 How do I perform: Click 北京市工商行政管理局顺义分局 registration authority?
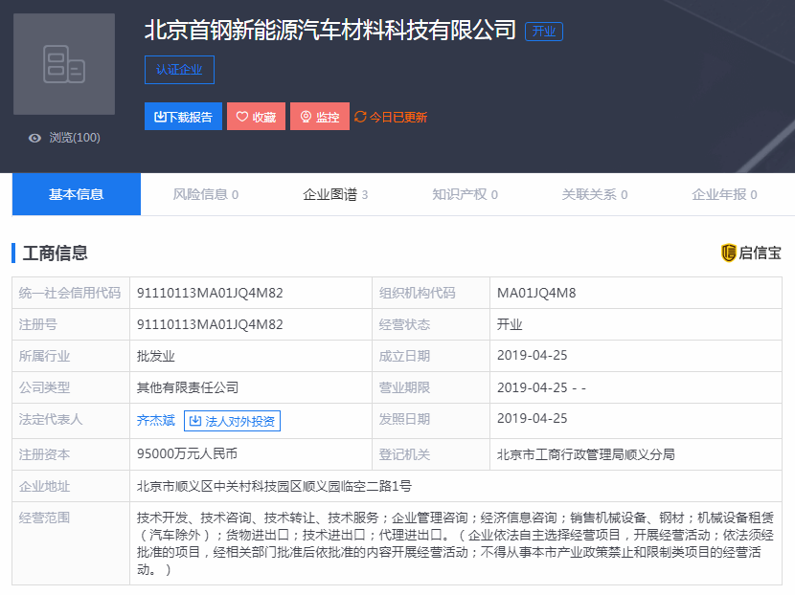click(x=585, y=454)
